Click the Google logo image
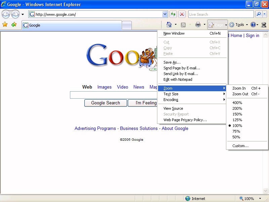Screen dimensions: 269x202 [x=122, y=57]
